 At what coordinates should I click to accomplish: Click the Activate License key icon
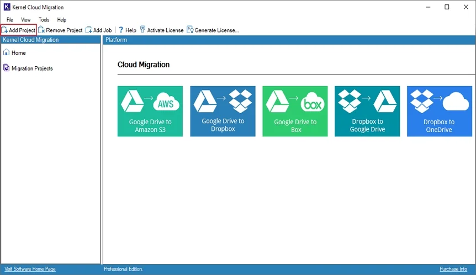click(x=142, y=30)
